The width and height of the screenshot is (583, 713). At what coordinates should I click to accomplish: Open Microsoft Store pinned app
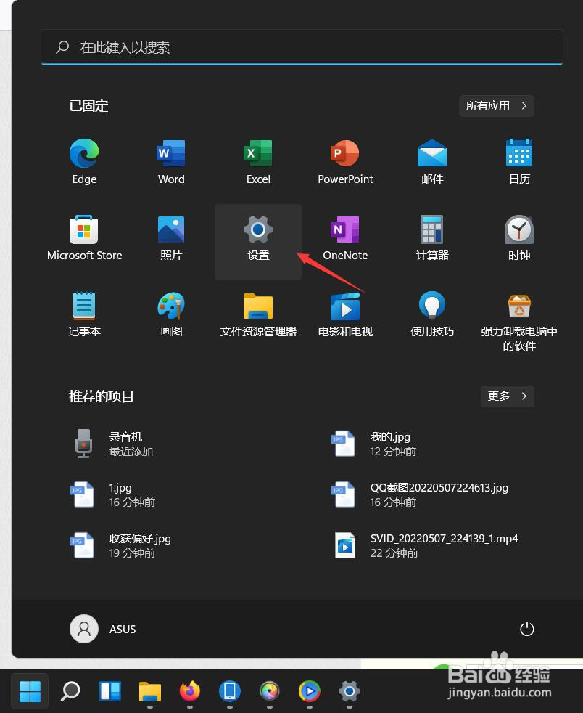(x=84, y=239)
